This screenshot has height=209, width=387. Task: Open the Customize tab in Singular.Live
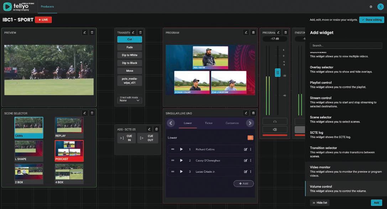pos(232,123)
